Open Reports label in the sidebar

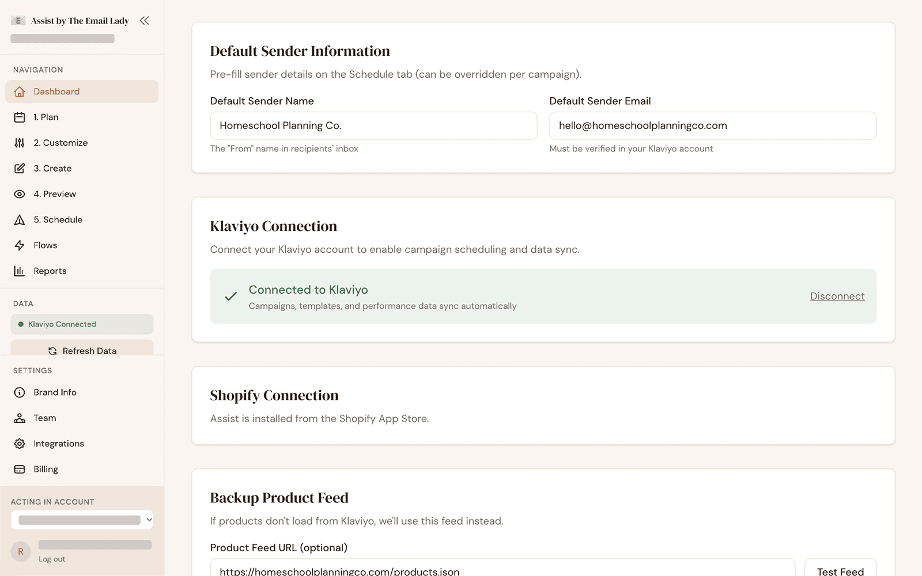50,271
